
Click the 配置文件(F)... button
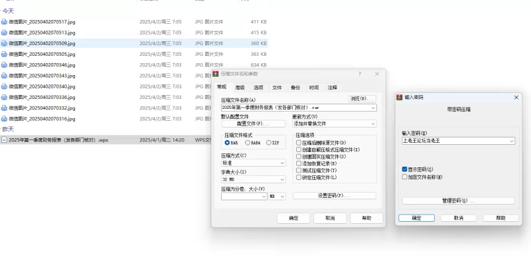point(254,124)
